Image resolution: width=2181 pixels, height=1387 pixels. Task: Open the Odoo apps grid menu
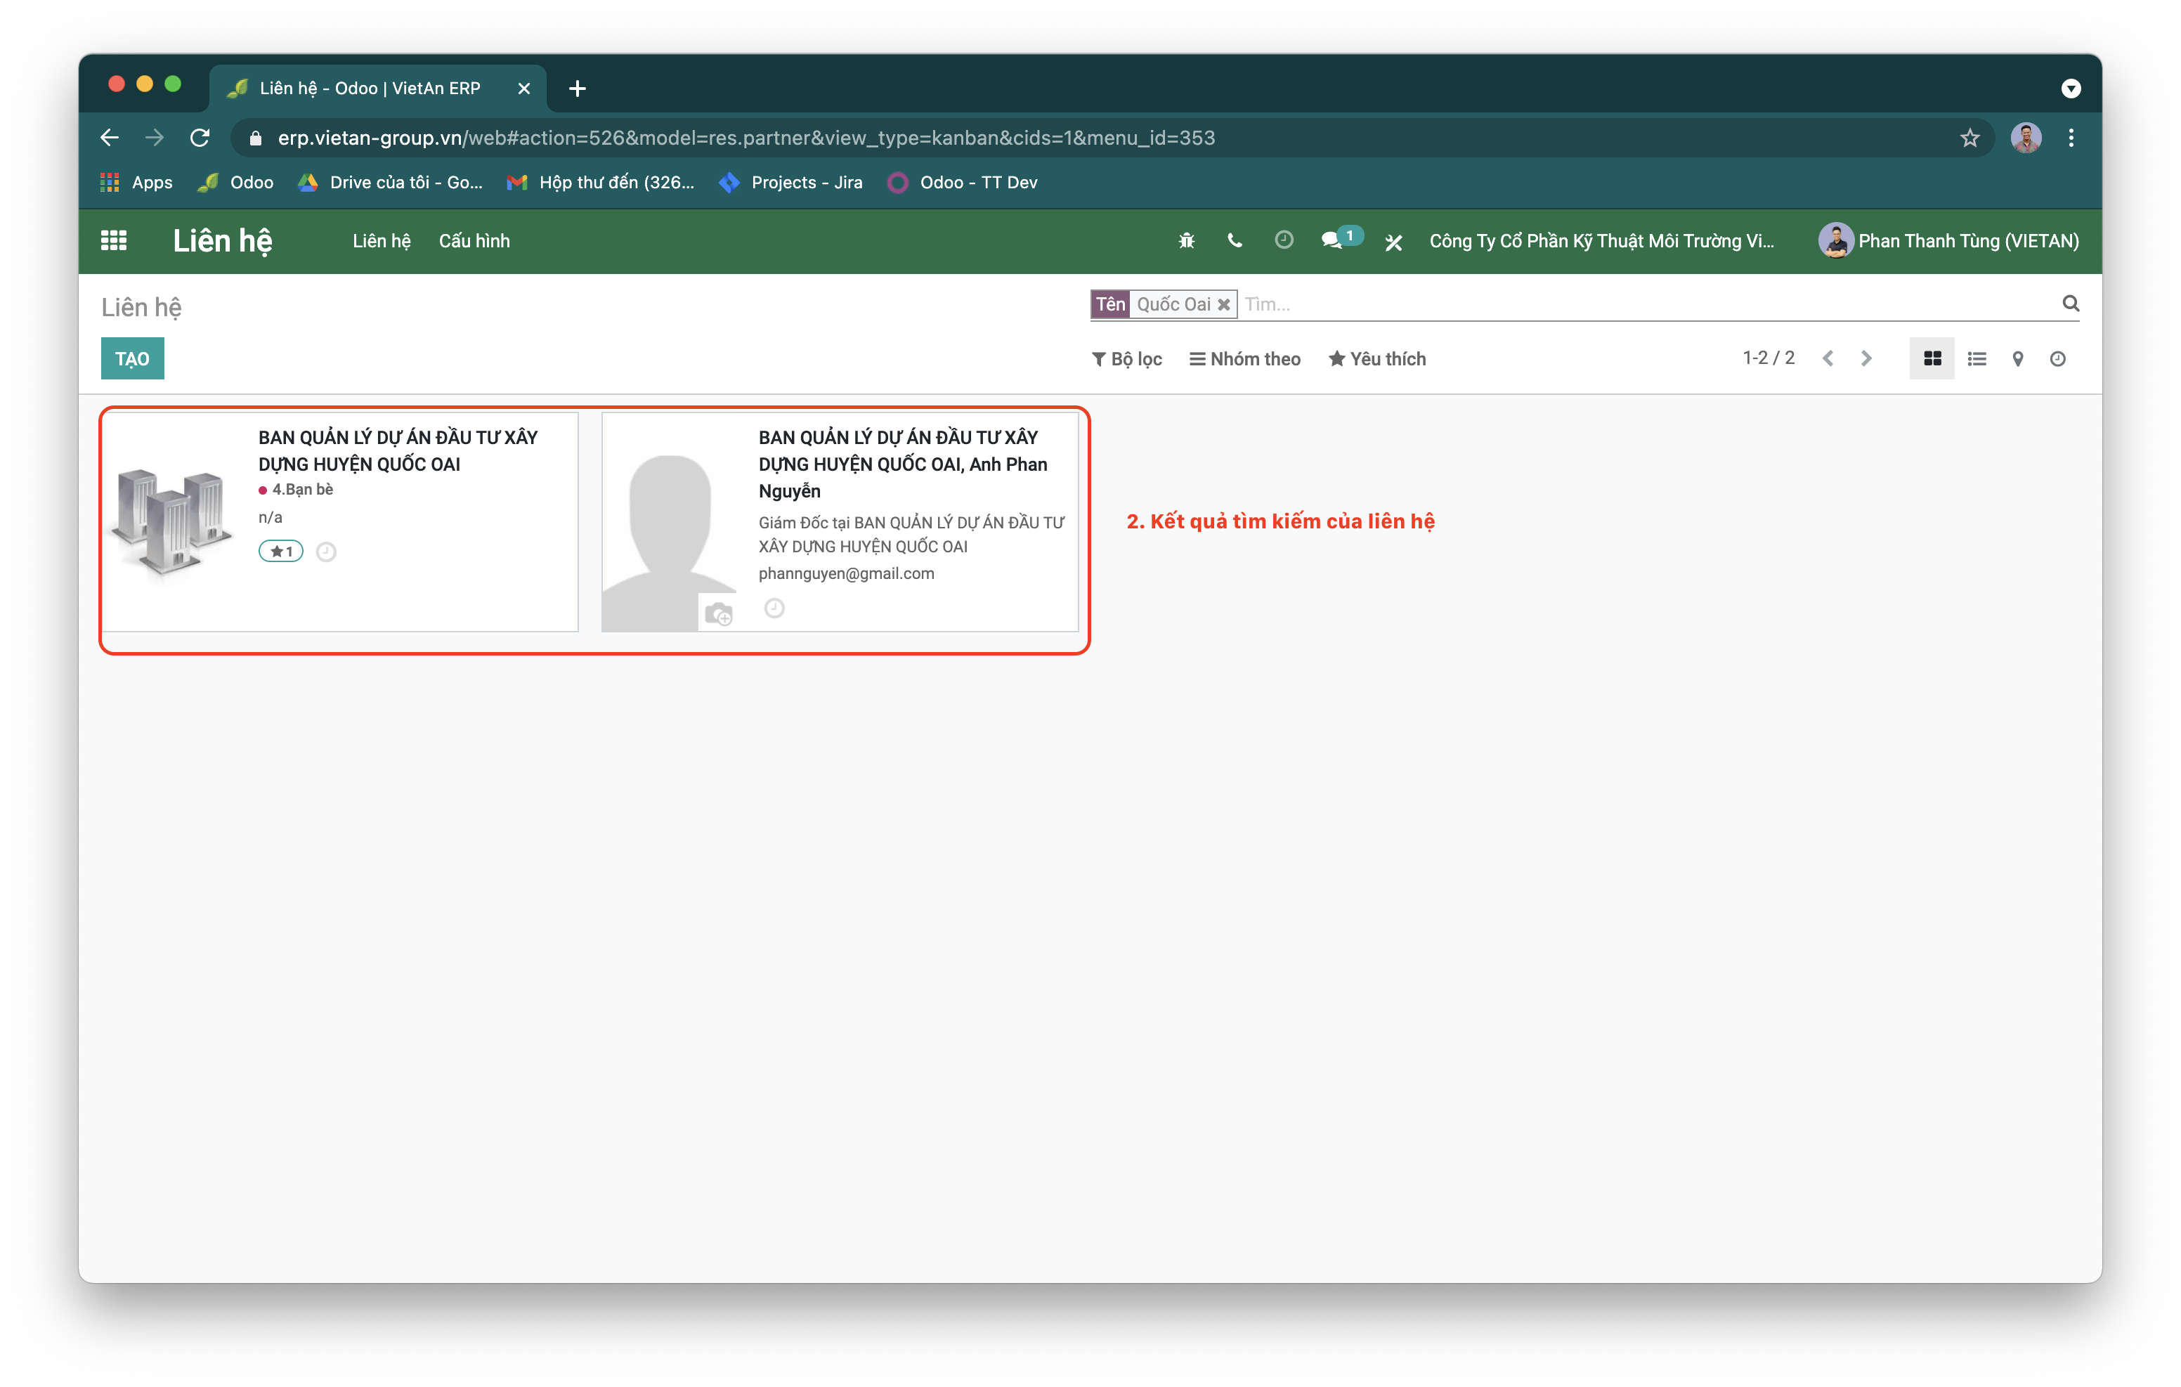click(x=113, y=240)
